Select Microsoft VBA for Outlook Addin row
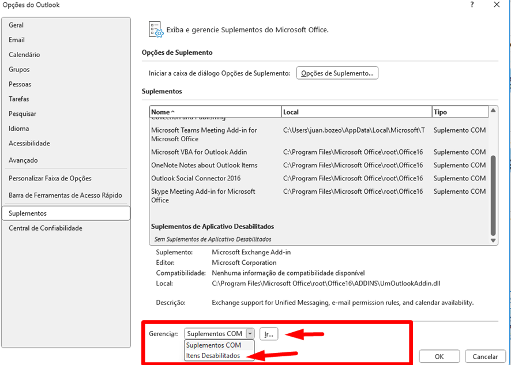511x365 pixels. pyautogui.click(x=199, y=152)
